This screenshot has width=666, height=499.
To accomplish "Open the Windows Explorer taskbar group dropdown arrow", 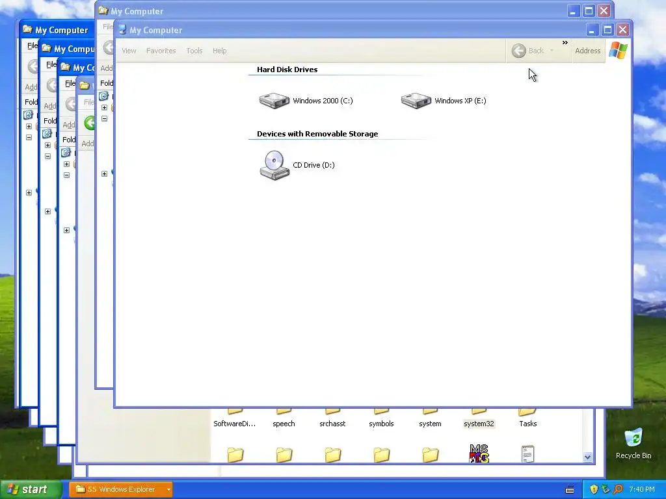I will coord(168,489).
